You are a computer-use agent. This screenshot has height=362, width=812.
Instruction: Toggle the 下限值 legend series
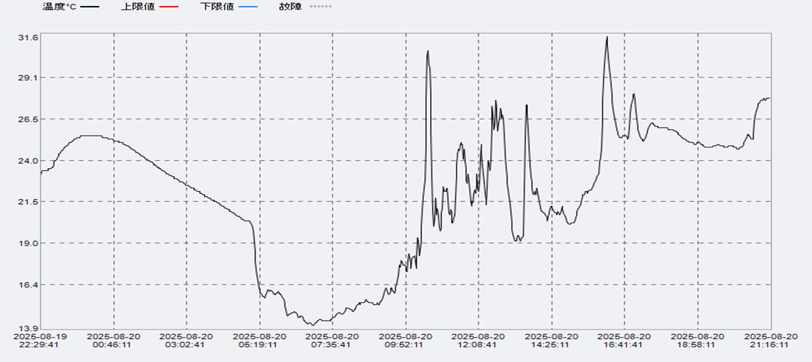228,7
